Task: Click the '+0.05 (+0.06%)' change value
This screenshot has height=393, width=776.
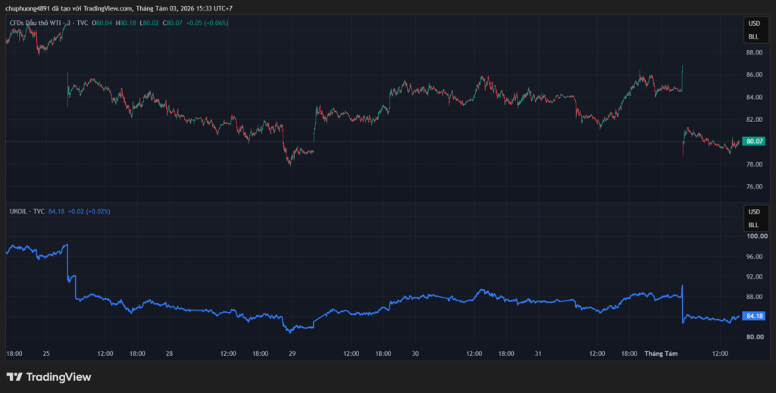Action: coord(208,23)
